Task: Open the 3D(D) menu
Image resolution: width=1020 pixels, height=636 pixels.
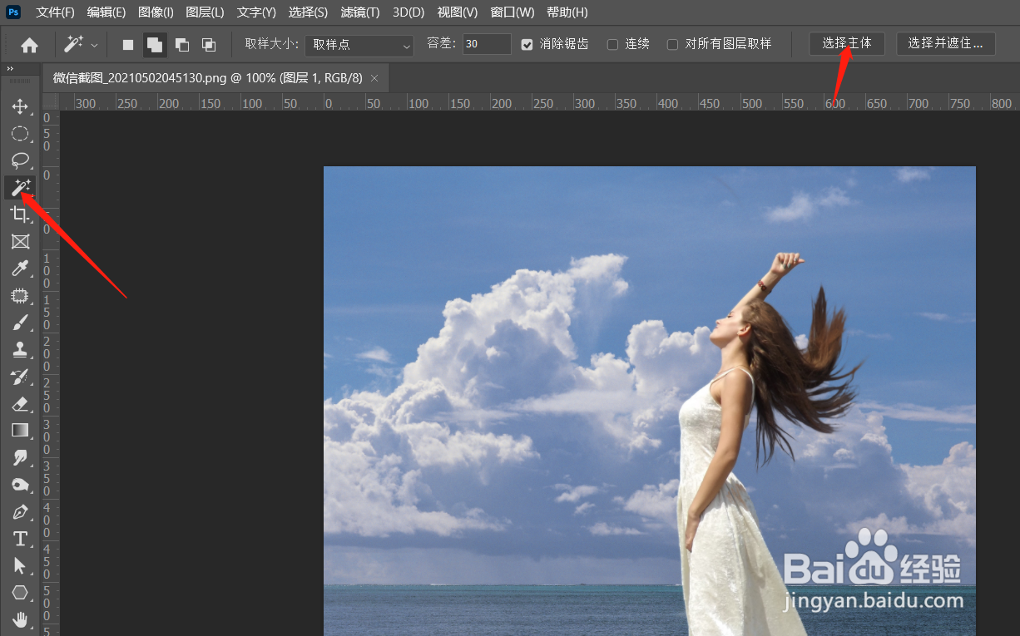Action: 408,12
